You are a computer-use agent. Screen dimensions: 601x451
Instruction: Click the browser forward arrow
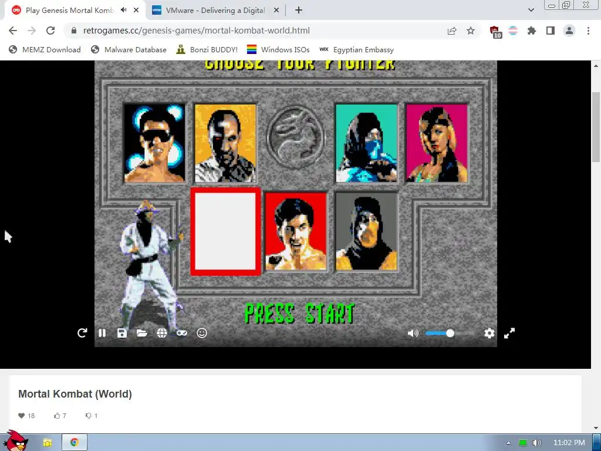point(32,31)
